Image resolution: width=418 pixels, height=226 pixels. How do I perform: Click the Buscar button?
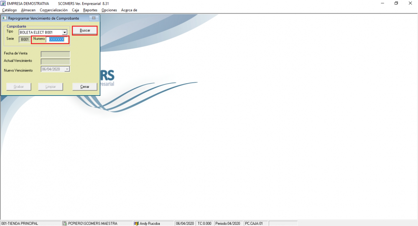click(85, 31)
